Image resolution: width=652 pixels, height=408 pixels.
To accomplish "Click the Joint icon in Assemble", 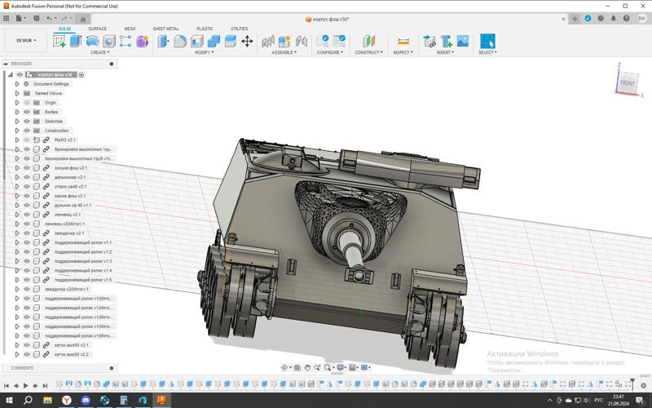I will 268,41.
